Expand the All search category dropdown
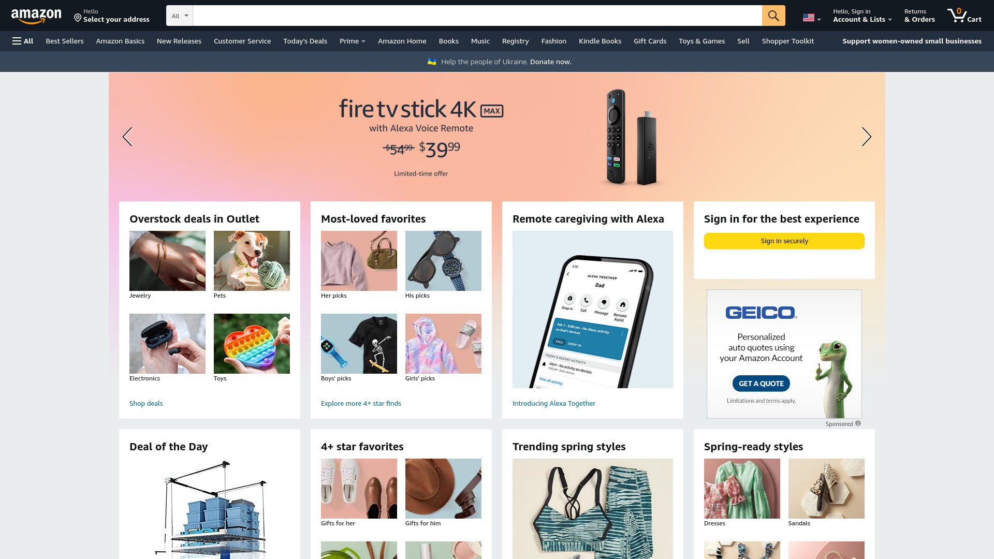The image size is (994, 559). coord(179,16)
